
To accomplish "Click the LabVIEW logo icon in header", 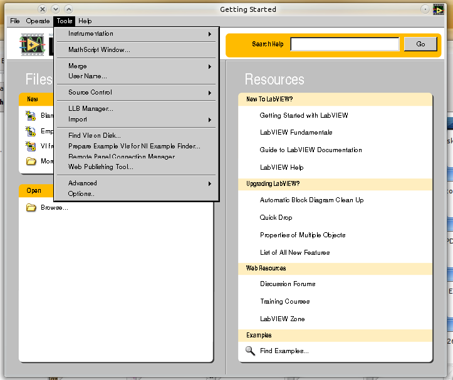I will (x=33, y=44).
